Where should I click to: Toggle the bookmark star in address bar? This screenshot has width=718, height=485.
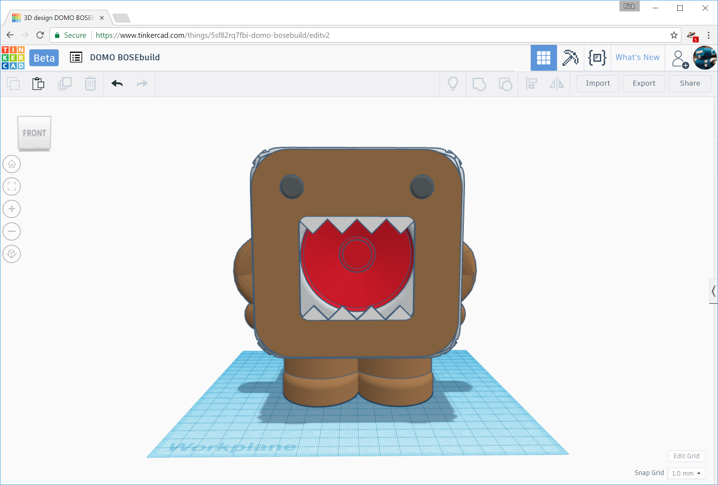[x=674, y=35]
